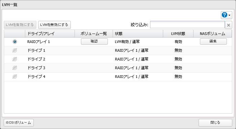Select the RAIDアレイ 1 radio button

pos(15,42)
